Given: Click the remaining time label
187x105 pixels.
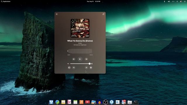Looking at the screenshot, I should [x=91, y=55].
